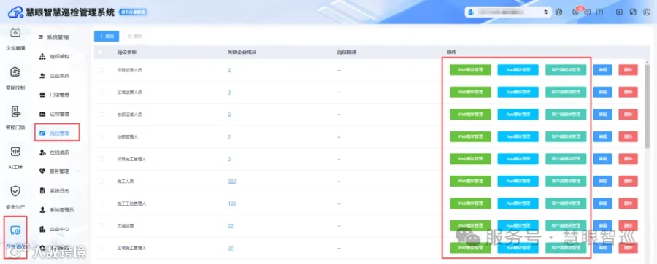Open member count link 6 for 总部运营人员
This screenshot has height=264, width=657.
click(x=229, y=114)
